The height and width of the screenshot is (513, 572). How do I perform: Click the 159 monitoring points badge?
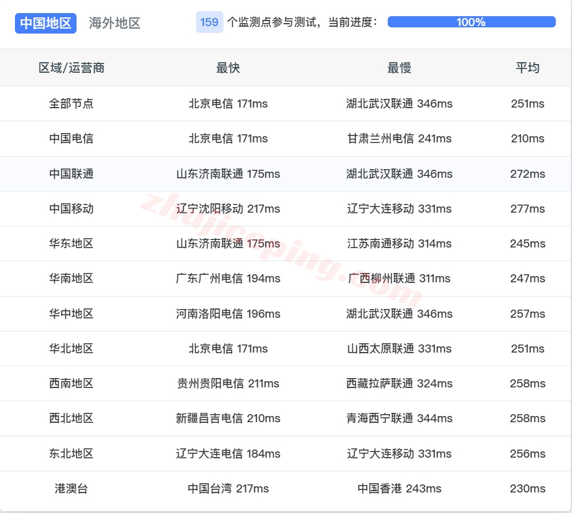[x=209, y=22]
